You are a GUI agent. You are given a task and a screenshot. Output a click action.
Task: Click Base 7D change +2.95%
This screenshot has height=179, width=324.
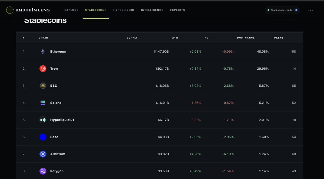pyautogui.click(x=228, y=137)
